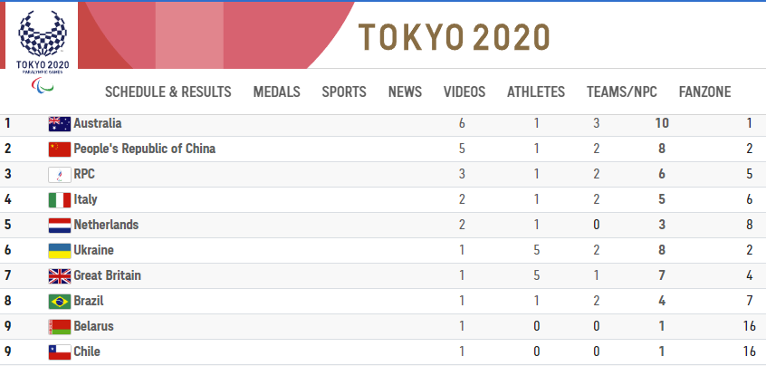Image resolution: width=766 pixels, height=366 pixels.
Task: Click the Australia flag icon
Action: (x=60, y=124)
